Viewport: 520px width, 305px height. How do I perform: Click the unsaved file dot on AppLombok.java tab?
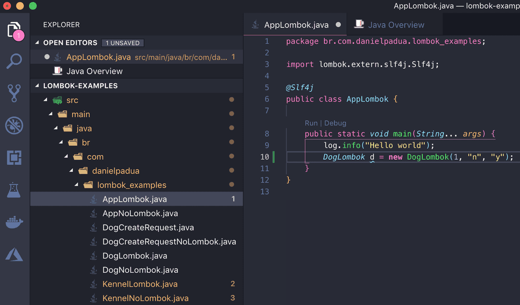point(338,25)
